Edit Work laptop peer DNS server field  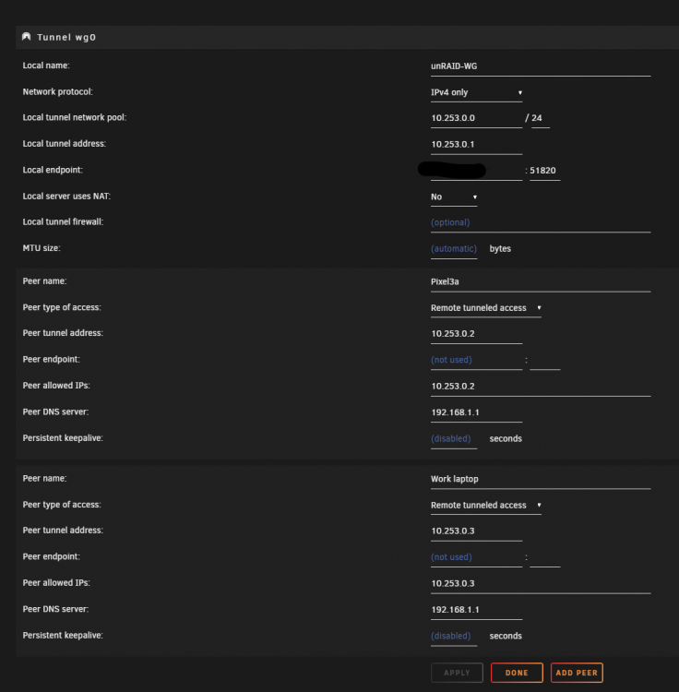[476, 610]
